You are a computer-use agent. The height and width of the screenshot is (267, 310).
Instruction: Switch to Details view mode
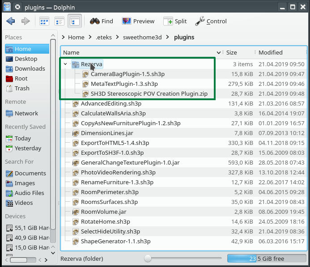[x=75, y=21]
